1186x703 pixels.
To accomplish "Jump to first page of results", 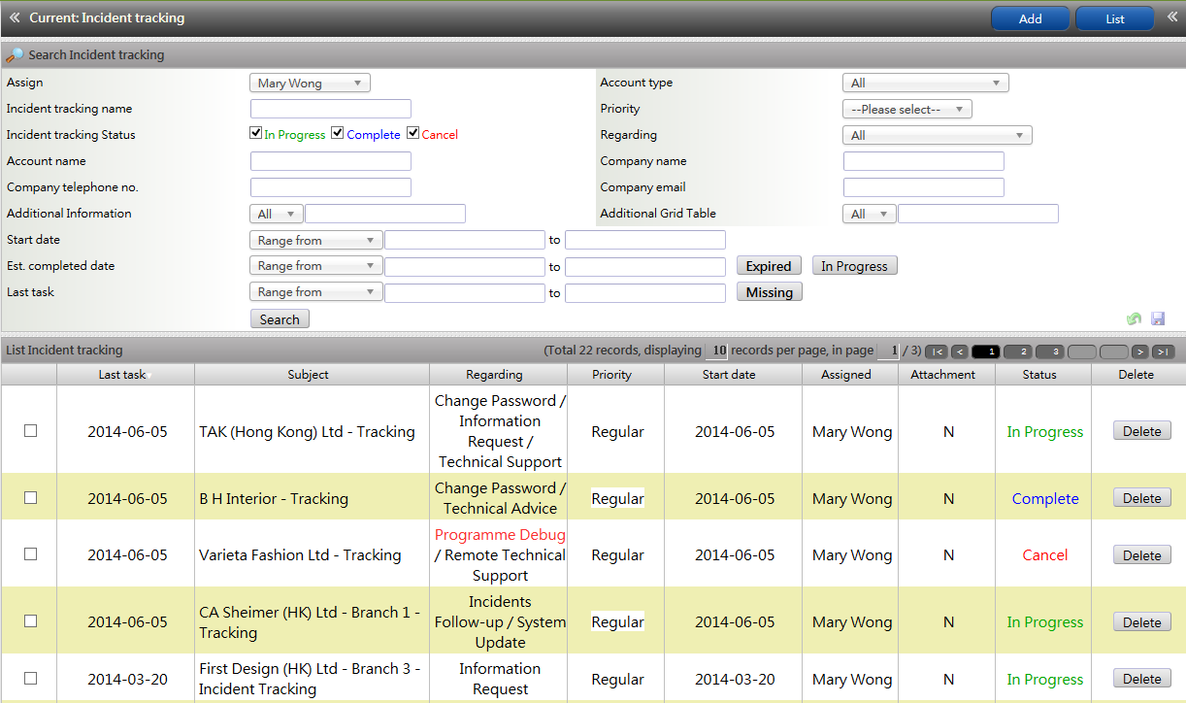I will coord(937,351).
